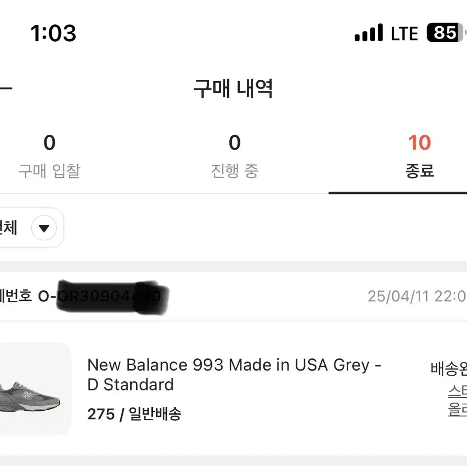Tap the clock showing 1:03
The width and height of the screenshot is (467, 467).
(53, 33)
